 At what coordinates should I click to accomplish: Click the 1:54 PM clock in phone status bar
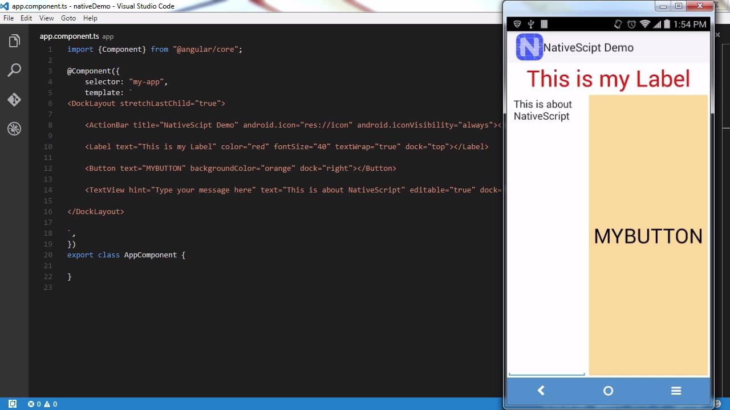pos(690,24)
